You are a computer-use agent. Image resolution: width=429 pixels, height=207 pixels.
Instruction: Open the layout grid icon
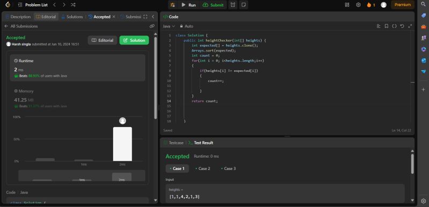pos(347,5)
